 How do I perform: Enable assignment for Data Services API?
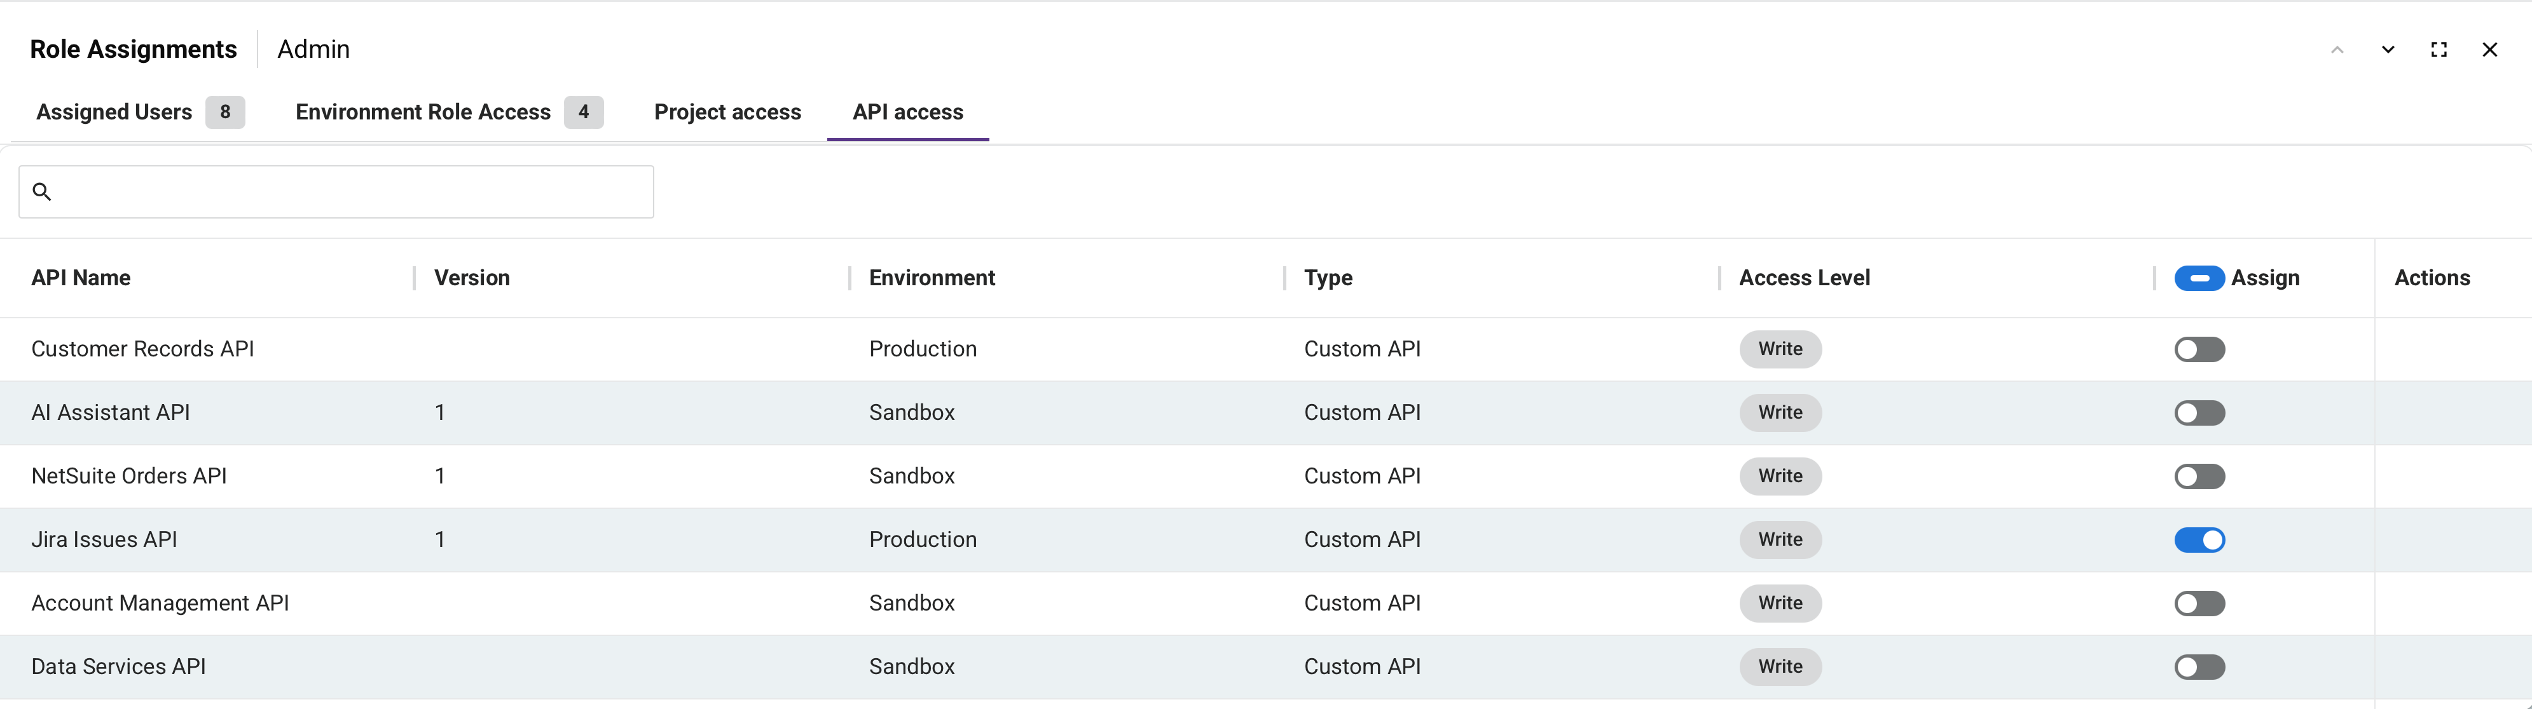click(2200, 667)
